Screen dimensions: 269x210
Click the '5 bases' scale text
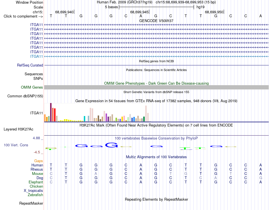pos(112,7)
